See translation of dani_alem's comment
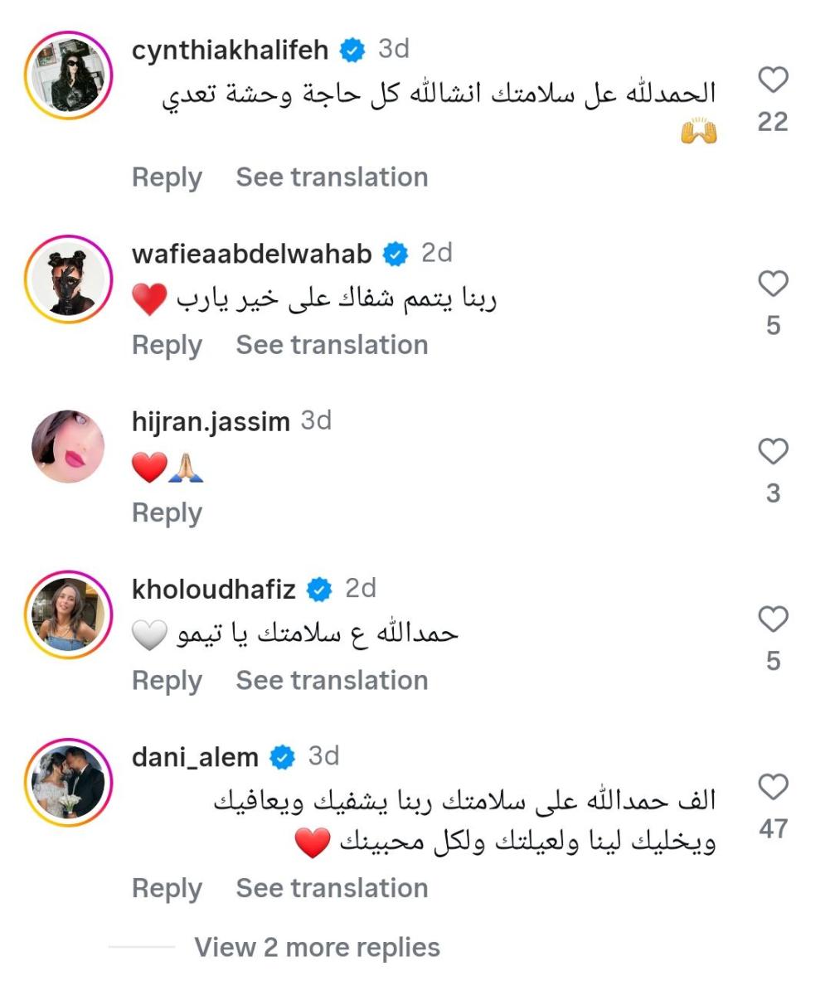This screenshot has width=830, height=995. (x=331, y=888)
